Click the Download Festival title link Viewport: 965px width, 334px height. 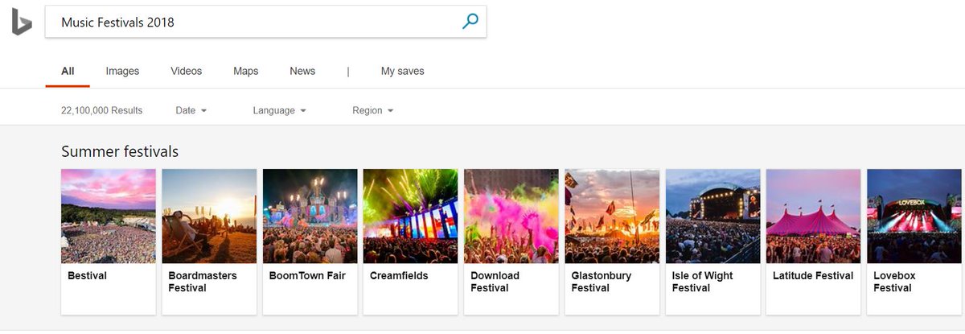click(495, 282)
